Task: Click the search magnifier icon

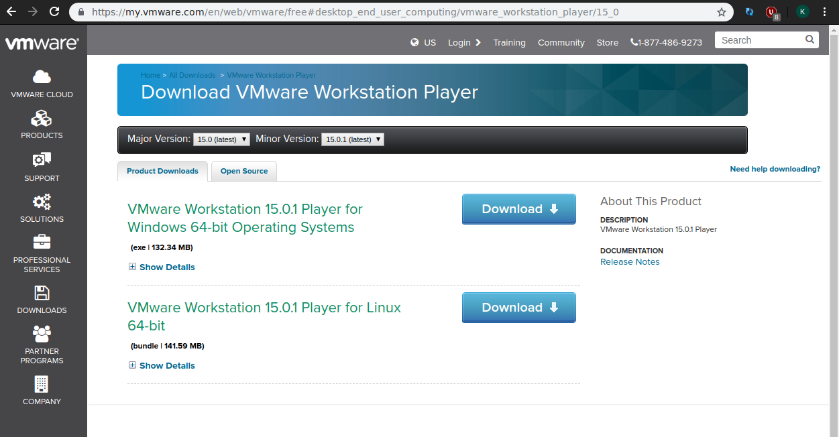Action: click(x=809, y=40)
